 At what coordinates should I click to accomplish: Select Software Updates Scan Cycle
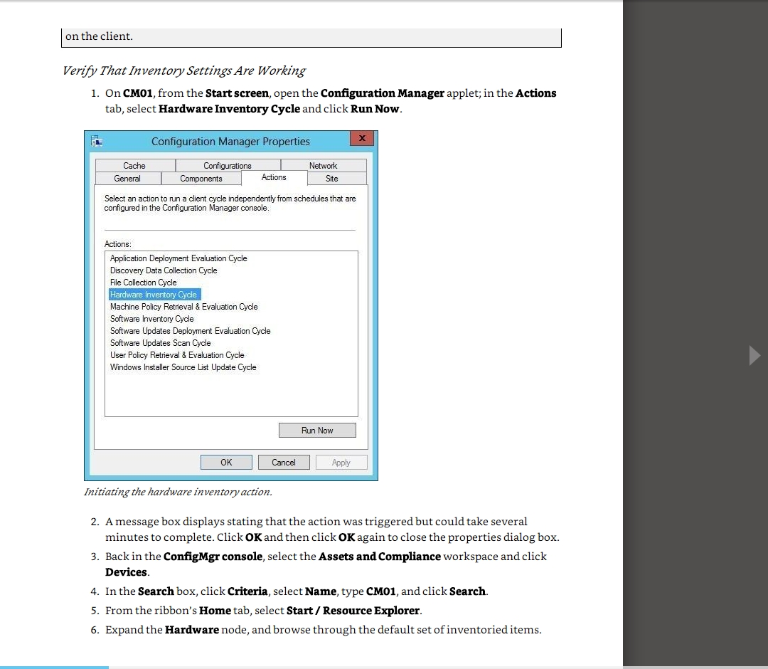point(160,343)
